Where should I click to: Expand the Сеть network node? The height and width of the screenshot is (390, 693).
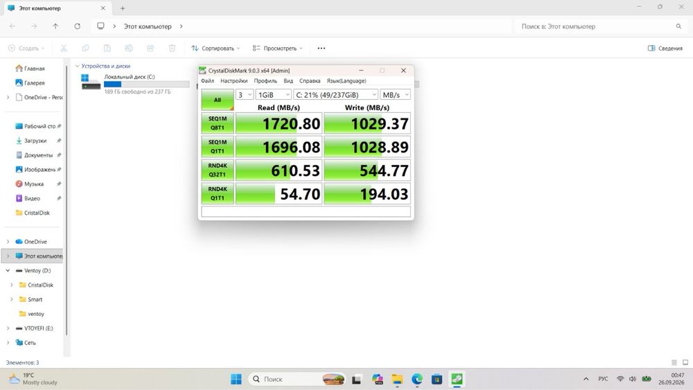coord(8,343)
